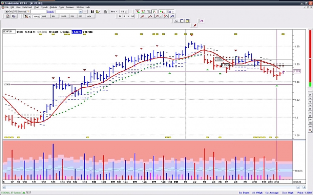The width and height of the screenshot is (313, 195).
Task: Click the document page icon in second toolbar row
Action: click(8, 16)
